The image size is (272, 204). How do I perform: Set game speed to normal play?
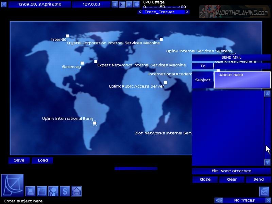pyautogui.click(x=122, y=4)
